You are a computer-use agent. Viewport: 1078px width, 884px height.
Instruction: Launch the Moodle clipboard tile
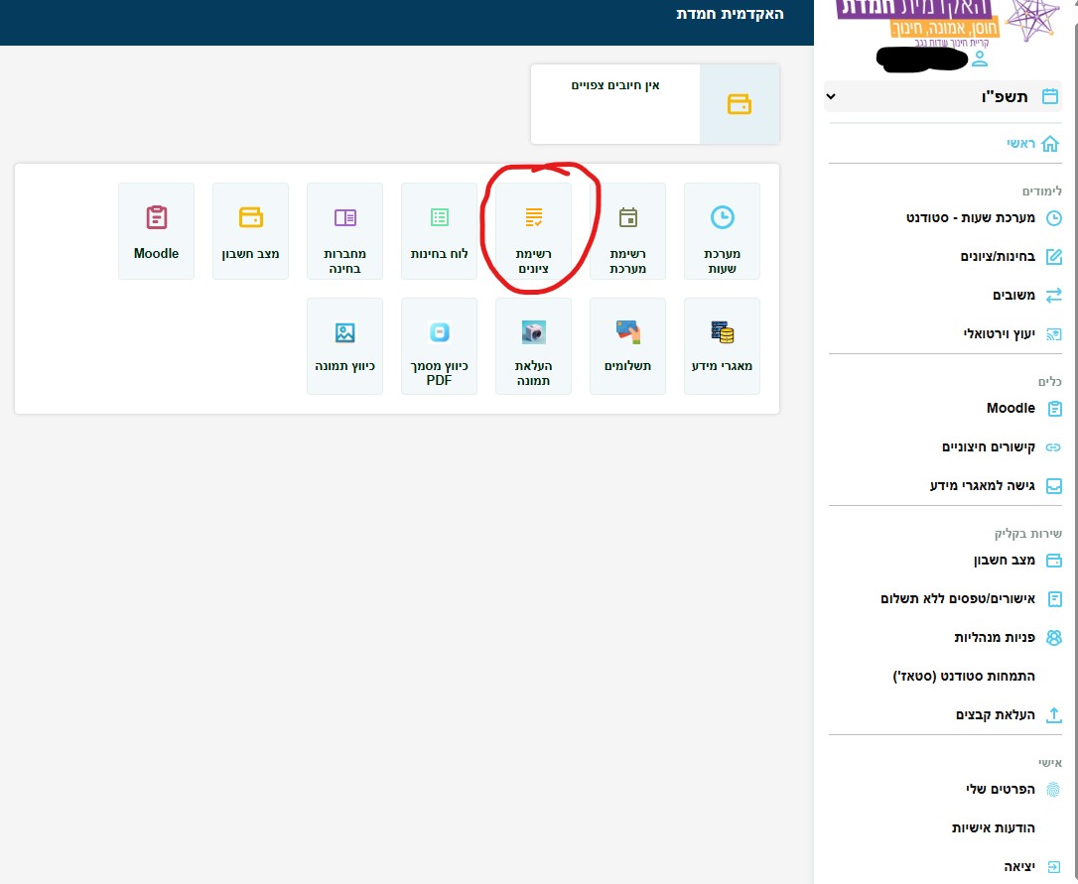point(156,231)
